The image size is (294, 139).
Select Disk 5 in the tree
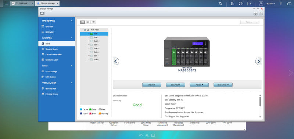pos(94,48)
